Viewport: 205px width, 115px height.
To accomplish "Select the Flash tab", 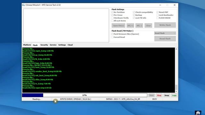I will click(x=35, y=45).
